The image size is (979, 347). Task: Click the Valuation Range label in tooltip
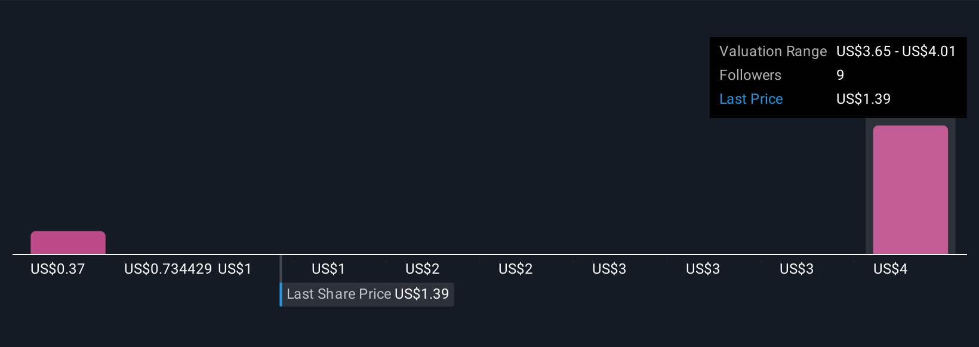click(x=773, y=51)
